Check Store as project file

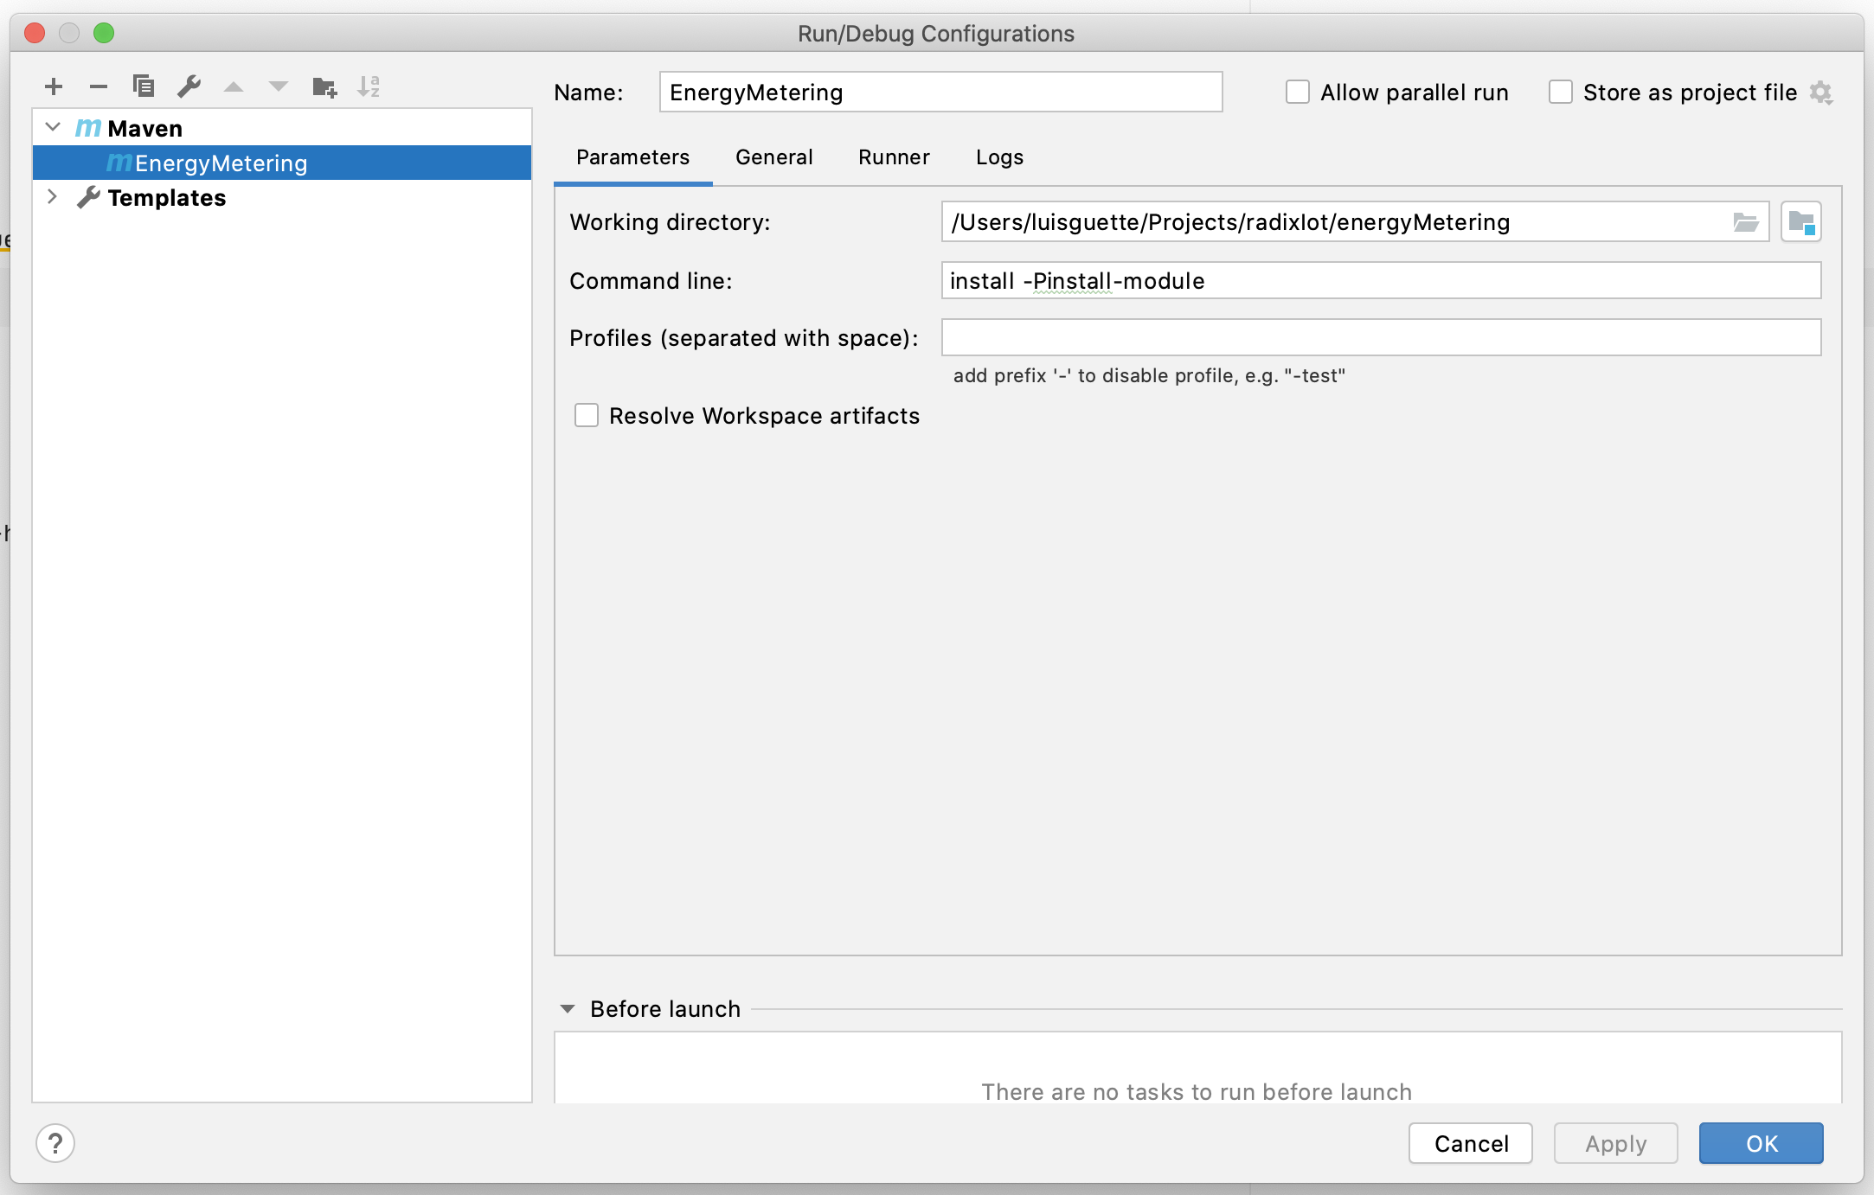[x=1561, y=92]
